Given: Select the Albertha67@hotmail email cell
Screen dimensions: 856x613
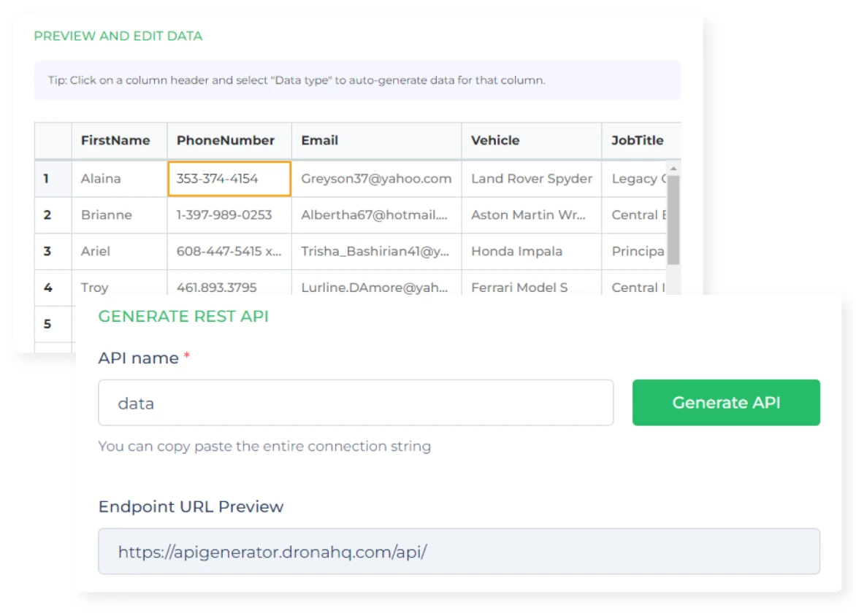Looking at the screenshot, I should click(377, 215).
